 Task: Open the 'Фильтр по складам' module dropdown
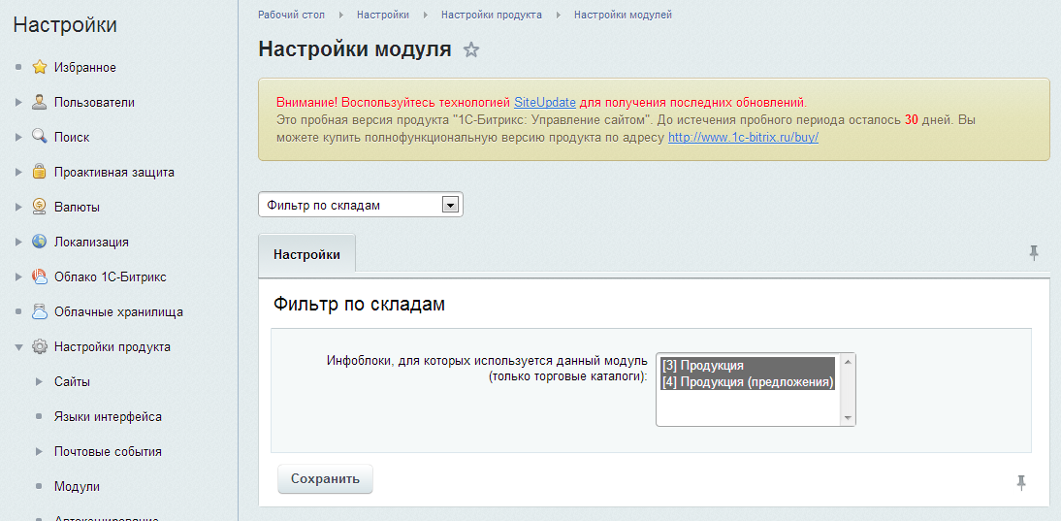(x=360, y=205)
